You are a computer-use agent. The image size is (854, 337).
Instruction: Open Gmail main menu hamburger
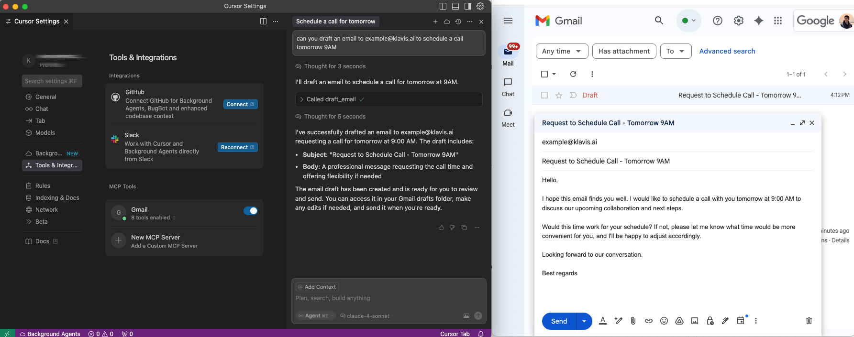click(508, 21)
